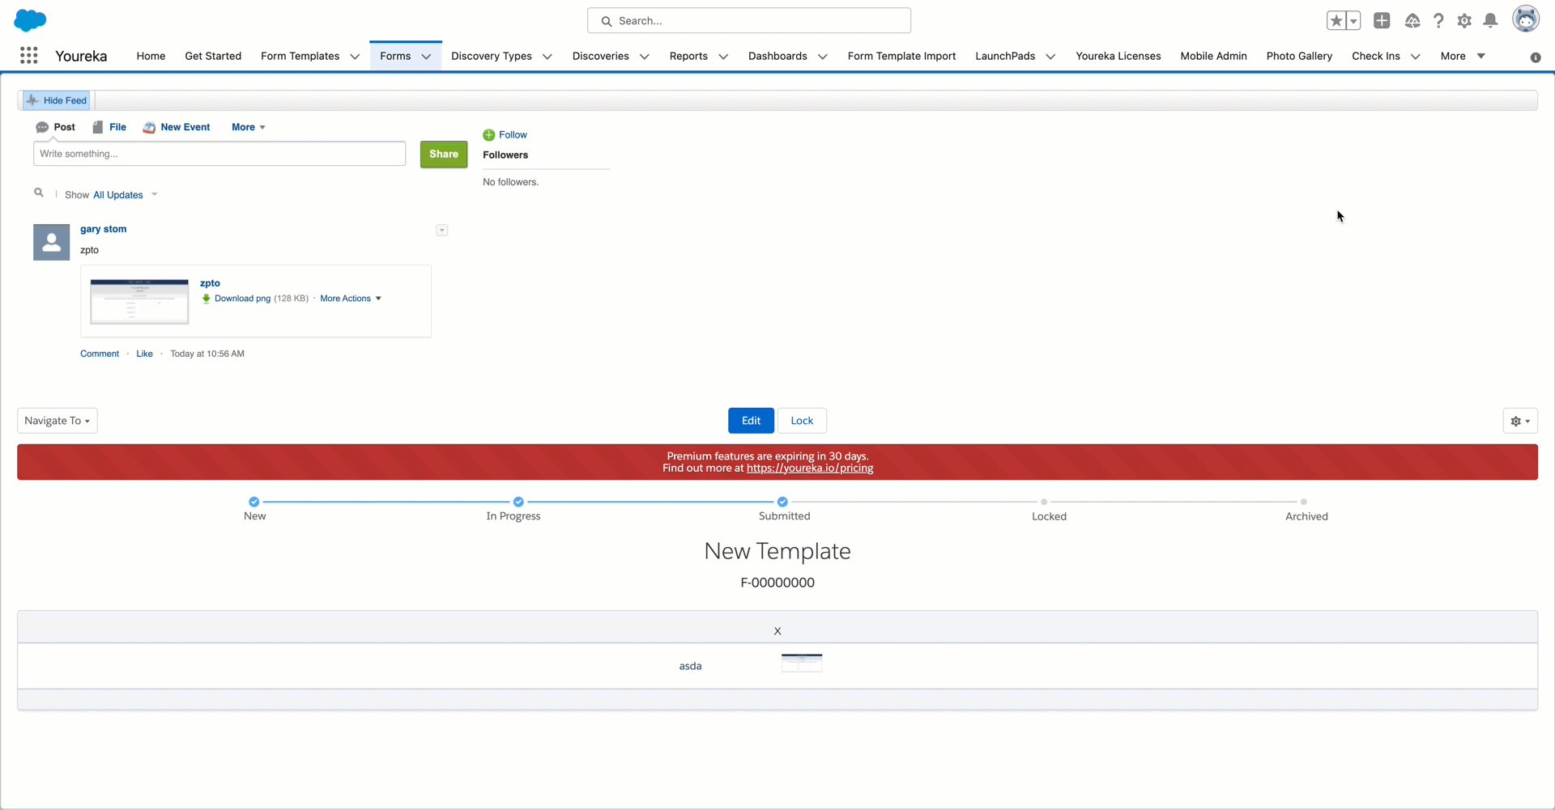The height and width of the screenshot is (810, 1555).
Task: Click the Comment link on post
Action: [100, 354]
